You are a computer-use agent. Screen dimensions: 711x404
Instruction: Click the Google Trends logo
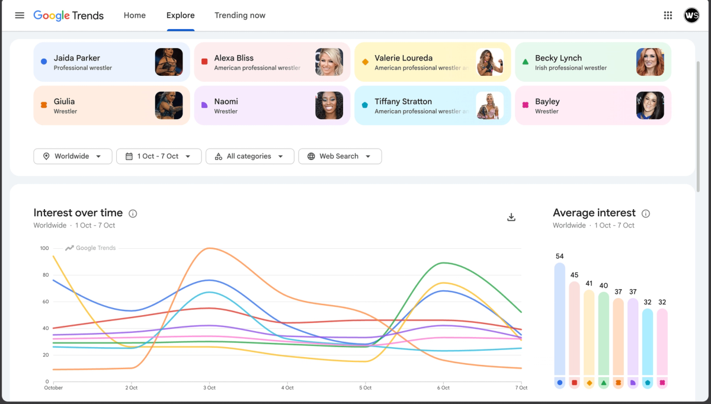click(x=69, y=15)
